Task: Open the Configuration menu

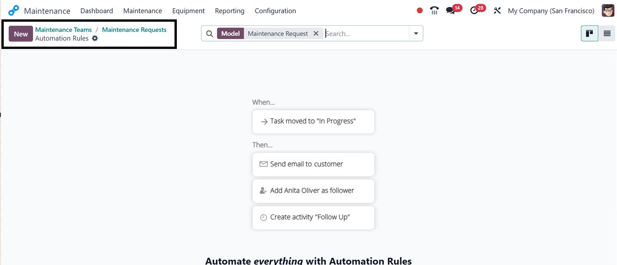Action: [x=275, y=11]
